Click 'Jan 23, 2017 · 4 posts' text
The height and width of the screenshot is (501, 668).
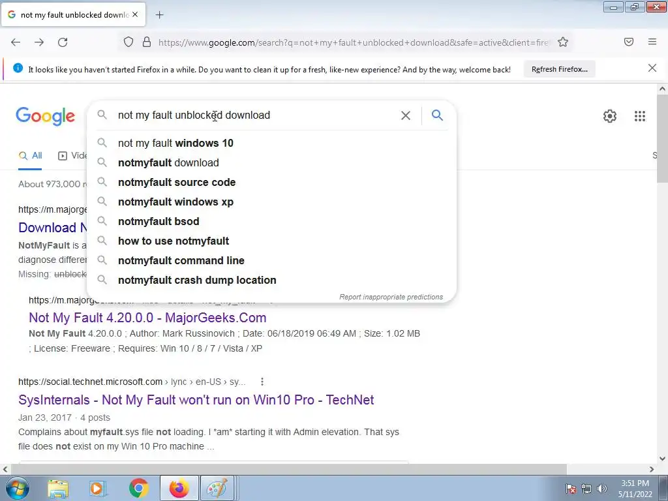65,417
